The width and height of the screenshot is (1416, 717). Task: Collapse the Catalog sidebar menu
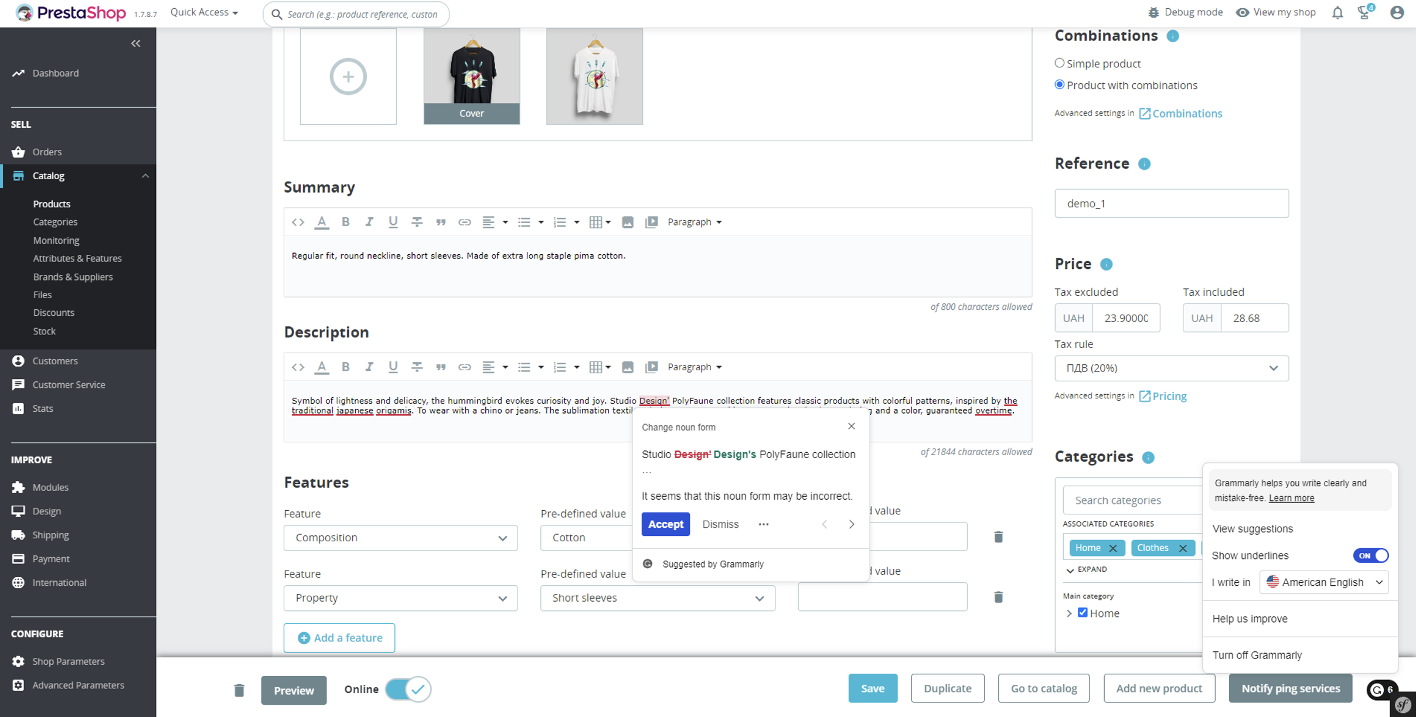[x=145, y=176]
